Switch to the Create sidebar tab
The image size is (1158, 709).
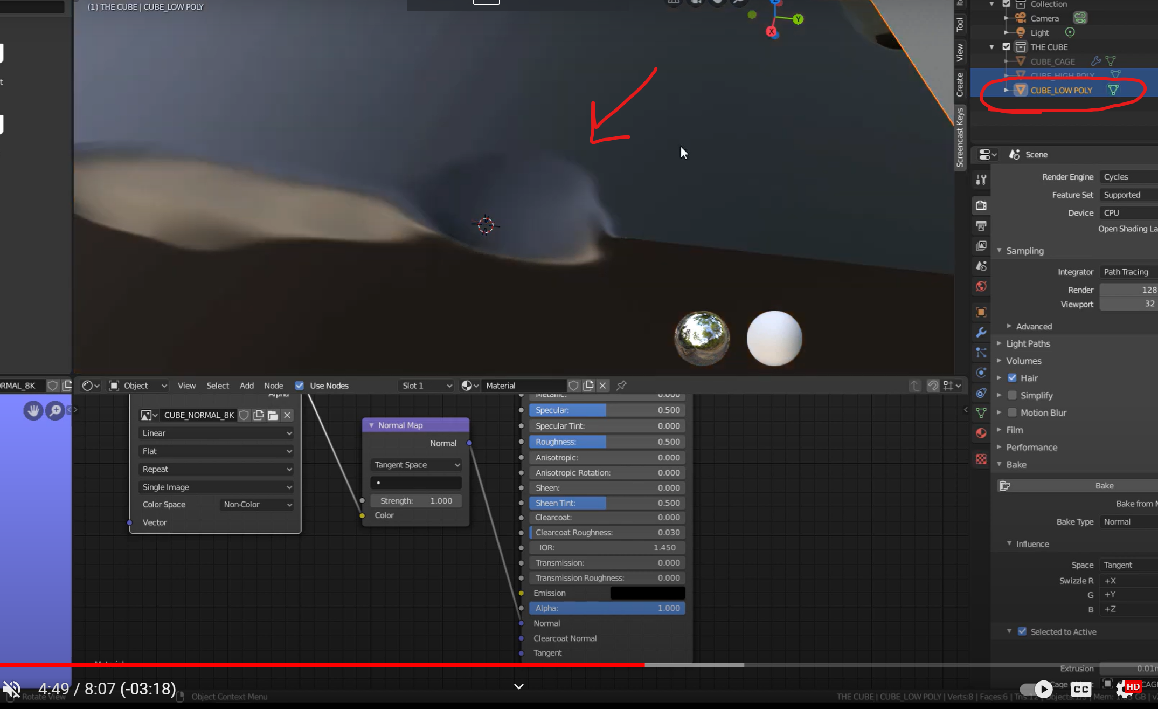click(960, 84)
